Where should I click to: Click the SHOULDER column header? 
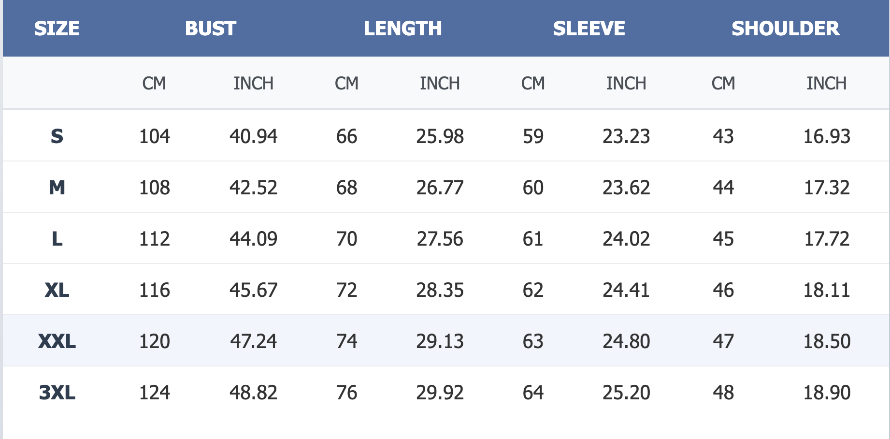point(786,29)
